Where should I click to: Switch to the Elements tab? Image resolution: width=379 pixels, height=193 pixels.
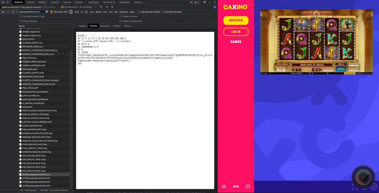55,2
